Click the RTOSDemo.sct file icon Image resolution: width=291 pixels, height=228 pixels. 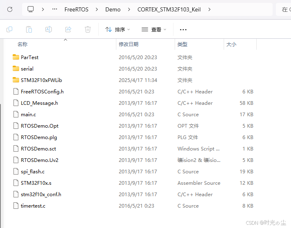pos(16,148)
